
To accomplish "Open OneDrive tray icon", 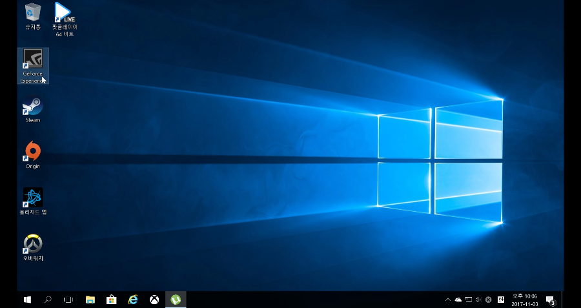I will point(458,300).
